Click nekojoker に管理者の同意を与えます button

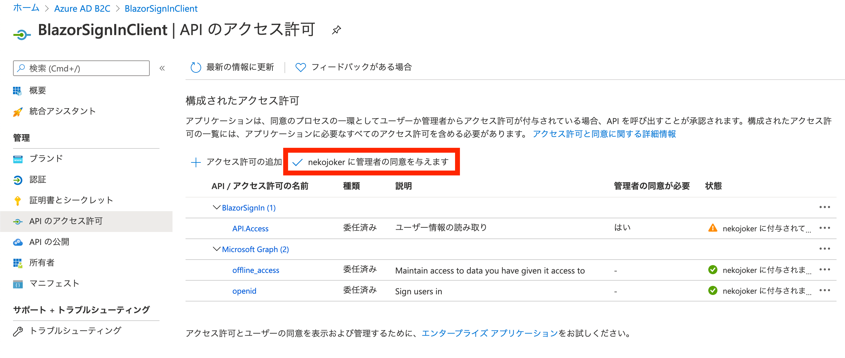pyautogui.click(x=371, y=162)
